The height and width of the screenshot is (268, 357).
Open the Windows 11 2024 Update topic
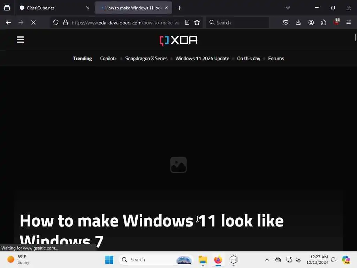(203, 59)
